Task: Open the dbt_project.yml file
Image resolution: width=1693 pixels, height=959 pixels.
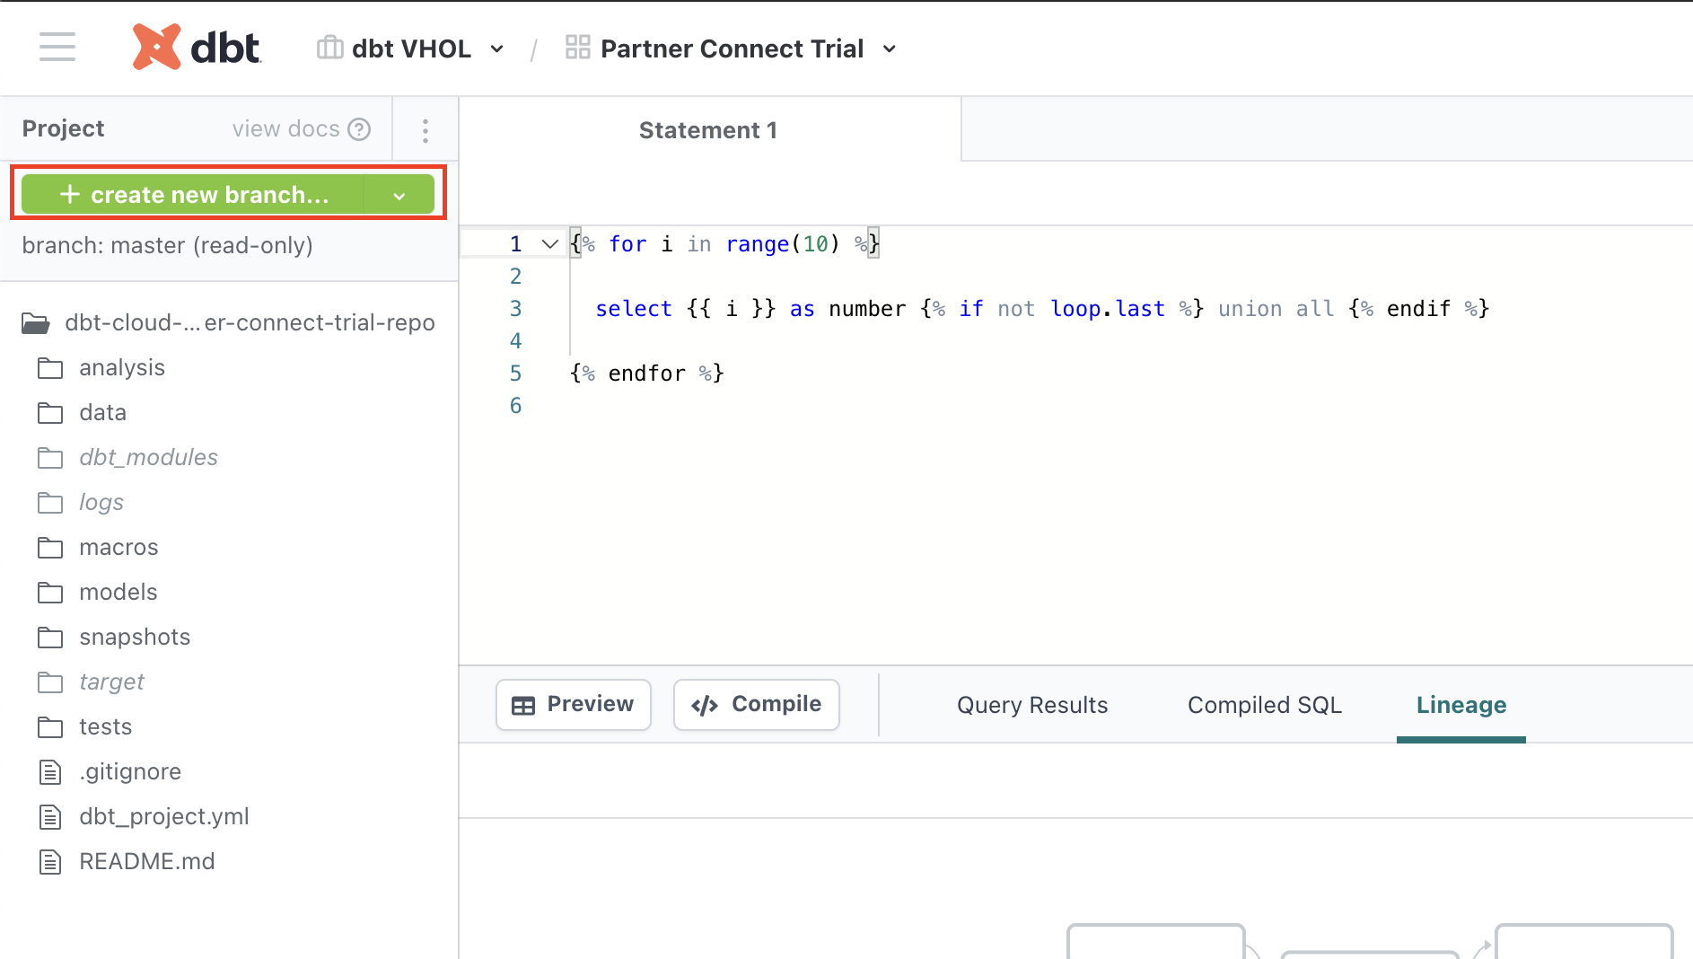Action: click(164, 816)
